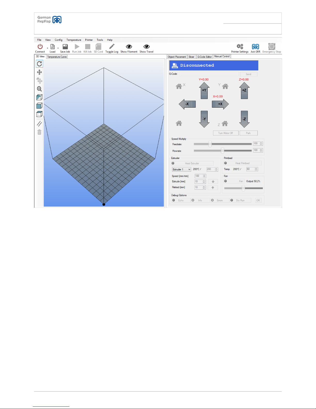Click the Load file icon

[x=53, y=47]
